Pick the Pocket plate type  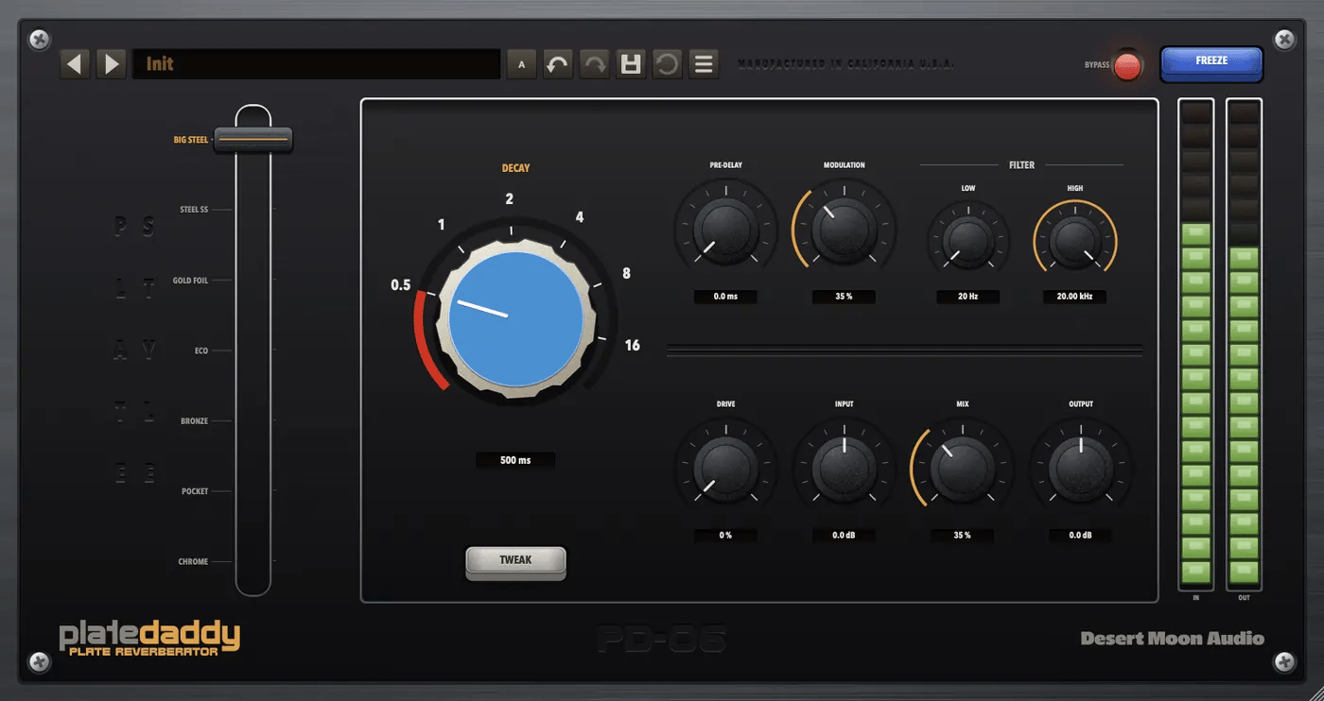point(195,491)
